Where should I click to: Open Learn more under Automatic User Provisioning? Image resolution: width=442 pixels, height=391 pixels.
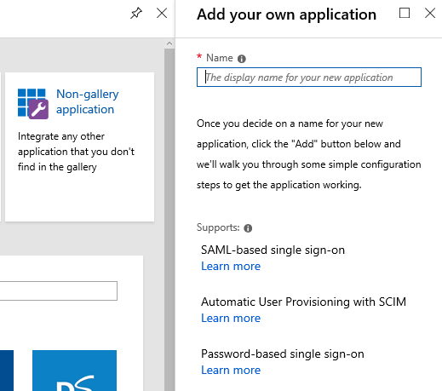231,318
